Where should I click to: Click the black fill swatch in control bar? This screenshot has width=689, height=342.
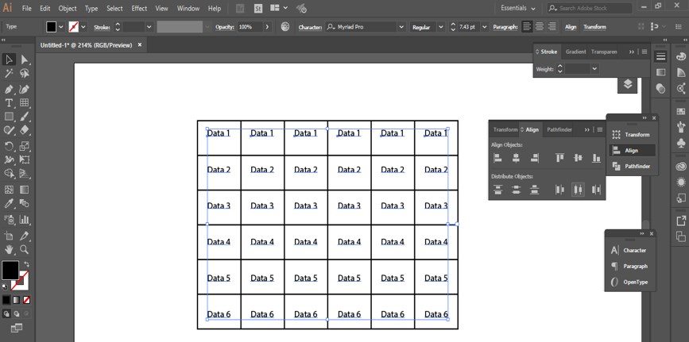pos(51,27)
